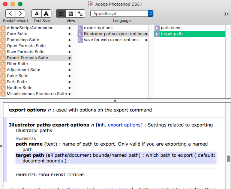Select save for web export options class

coord(113,40)
